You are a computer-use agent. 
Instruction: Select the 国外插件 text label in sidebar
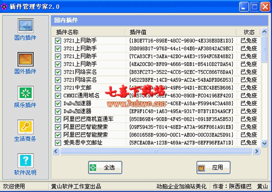click(x=25, y=71)
